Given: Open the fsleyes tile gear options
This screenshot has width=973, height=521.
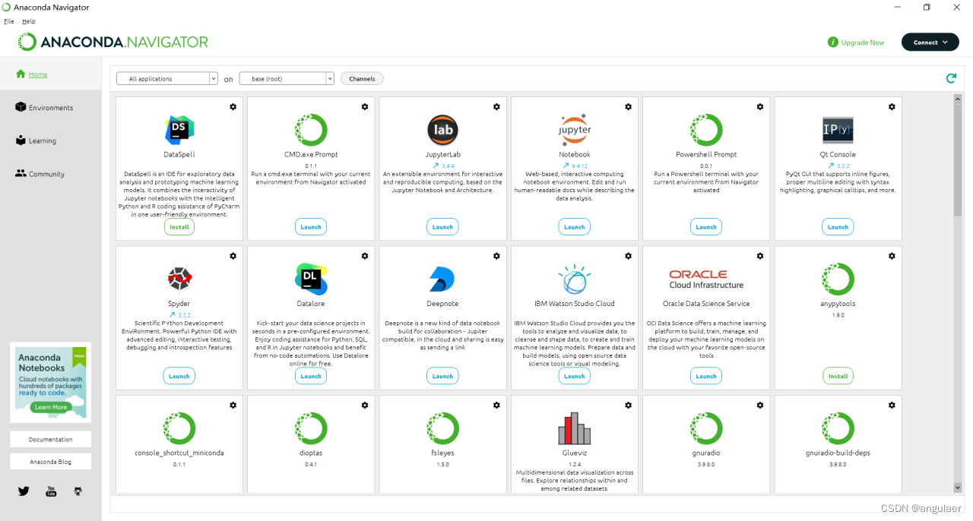Looking at the screenshot, I should tap(496, 406).
